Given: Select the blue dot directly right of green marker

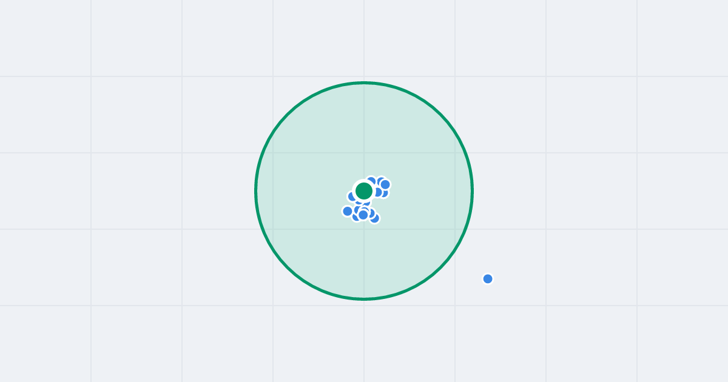Looking at the screenshot, I should pyautogui.click(x=379, y=192).
